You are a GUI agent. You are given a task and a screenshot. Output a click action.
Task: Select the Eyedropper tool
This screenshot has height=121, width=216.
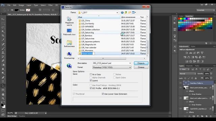3,40
